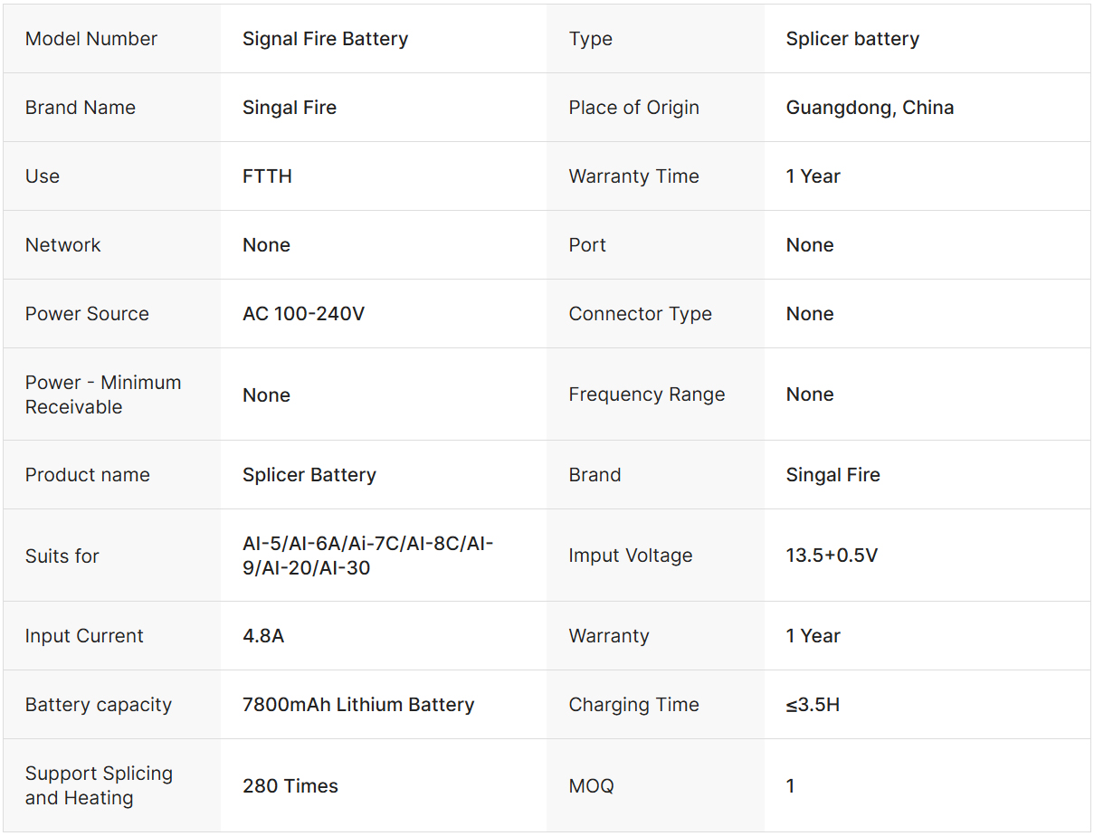Click the "Frequency Range" label
This screenshot has height=836, width=1094.
(647, 394)
